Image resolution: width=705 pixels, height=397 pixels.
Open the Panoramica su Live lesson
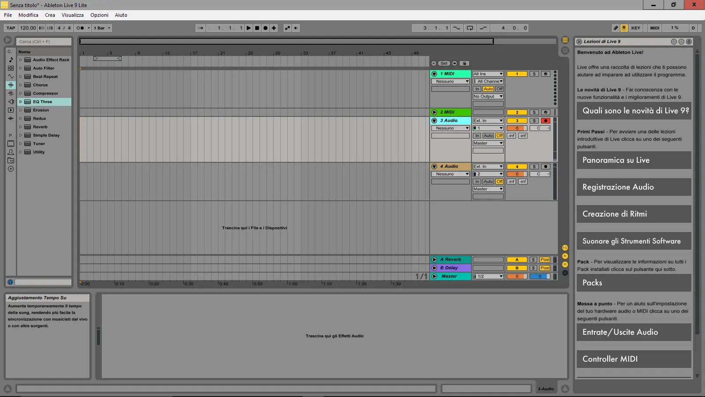click(634, 160)
